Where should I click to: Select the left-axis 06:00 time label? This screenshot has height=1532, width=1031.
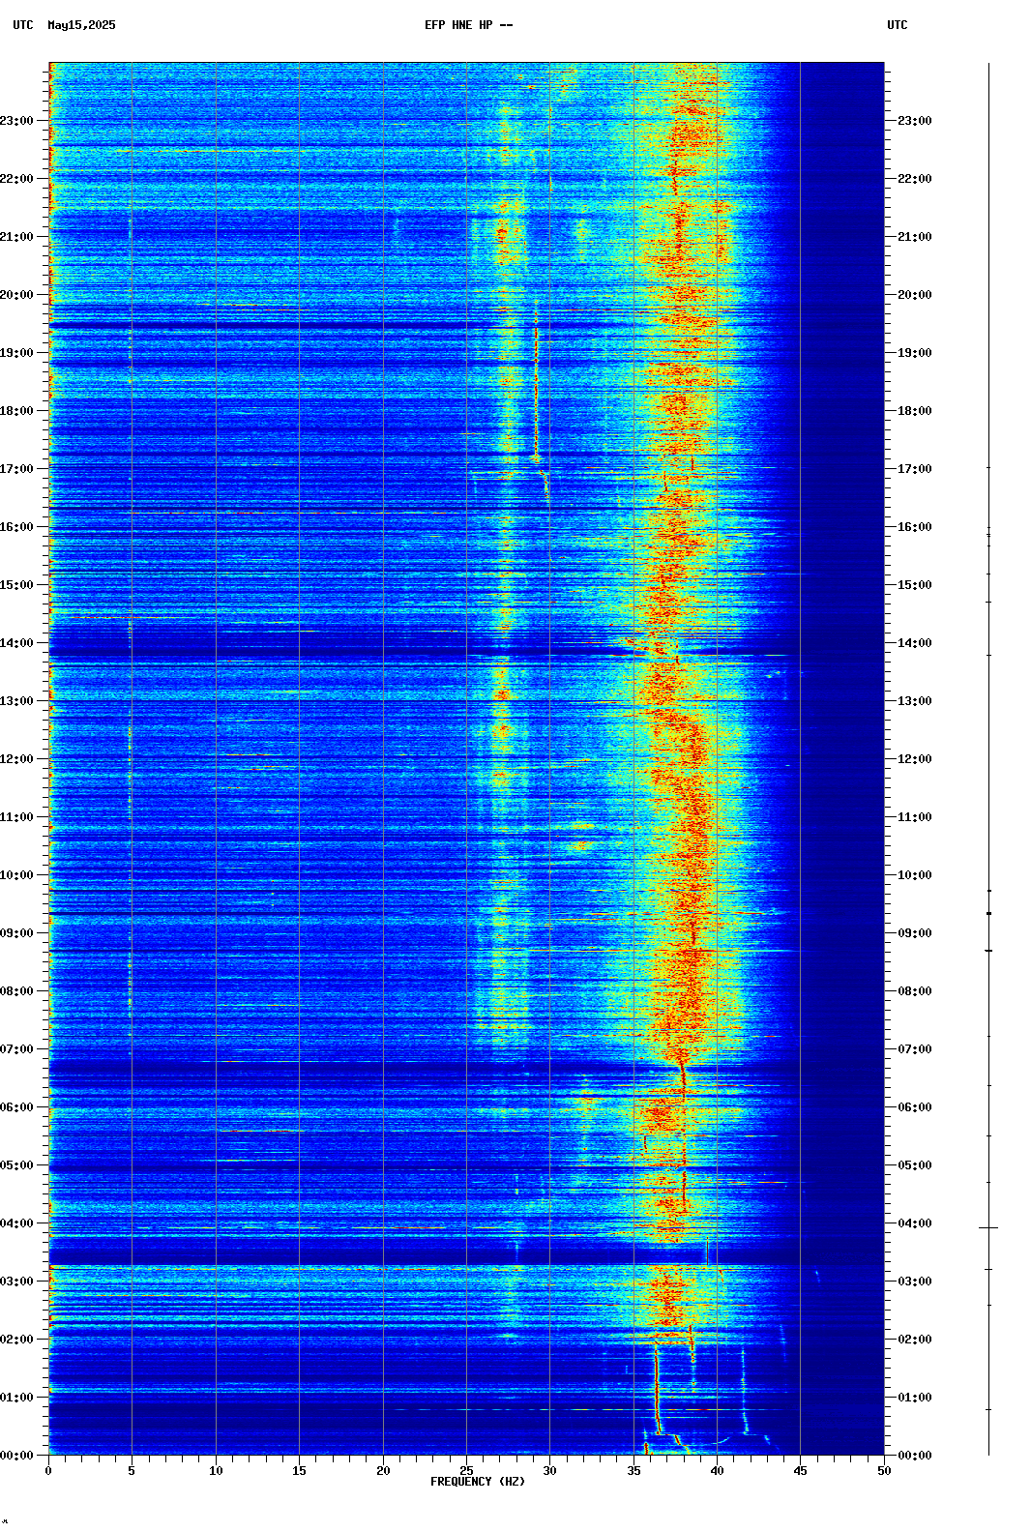(17, 1107)
